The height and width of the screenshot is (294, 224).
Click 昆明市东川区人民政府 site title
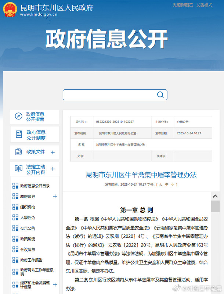(57, 8)
